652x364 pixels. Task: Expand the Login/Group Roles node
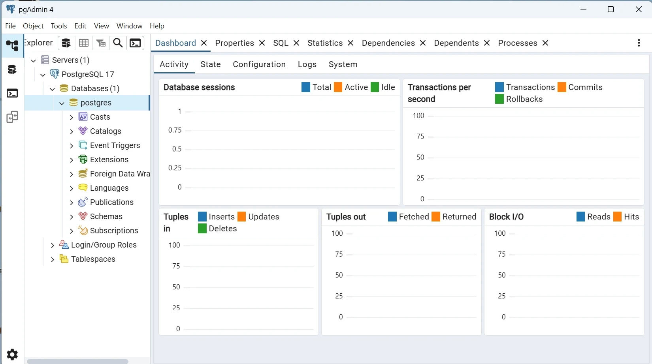[53, 245]
